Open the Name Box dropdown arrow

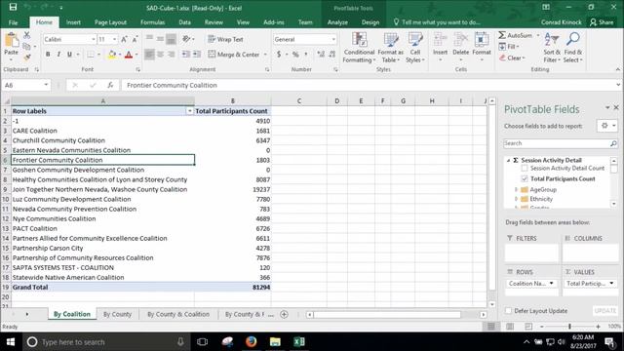click(46, 85)
